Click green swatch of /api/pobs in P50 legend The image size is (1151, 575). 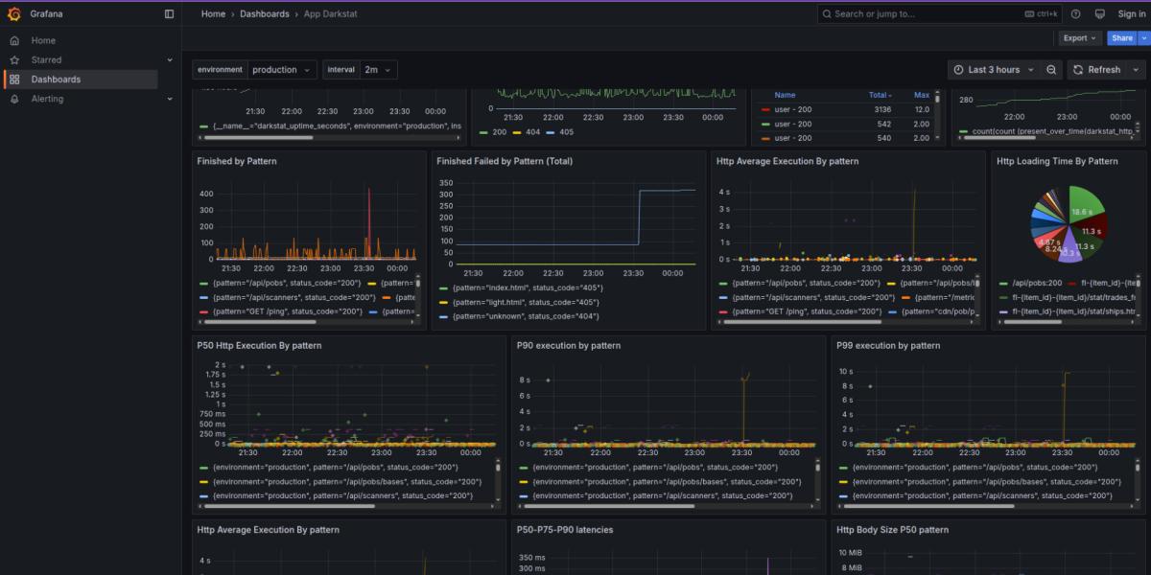click(203, 468)
